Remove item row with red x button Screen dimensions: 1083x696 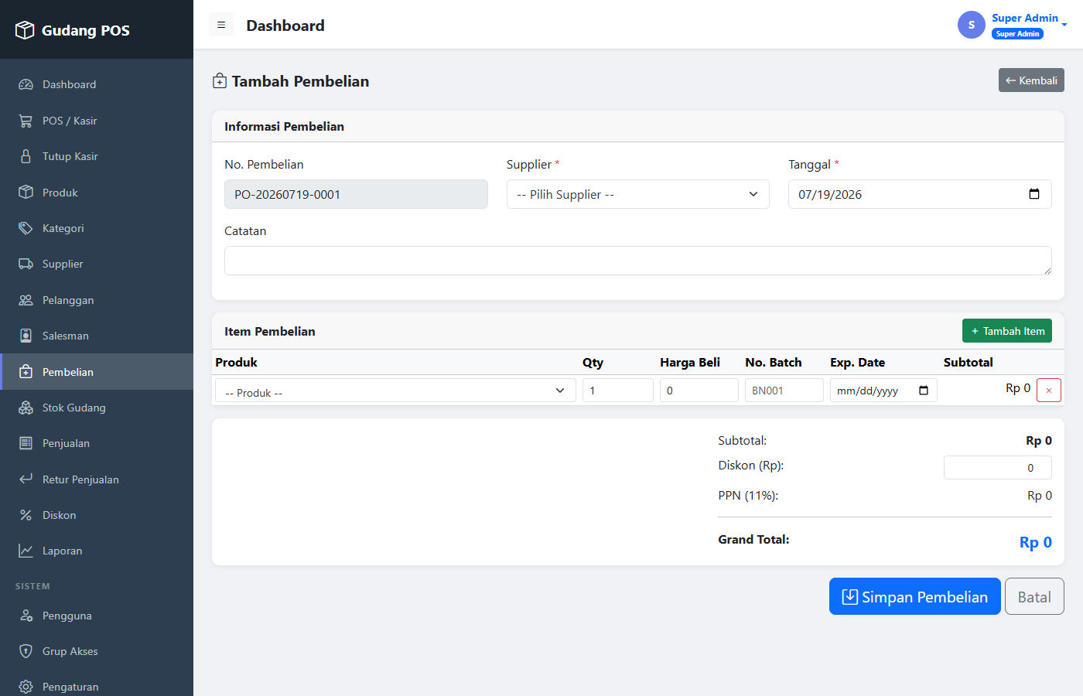click(x=1048, y=391)
